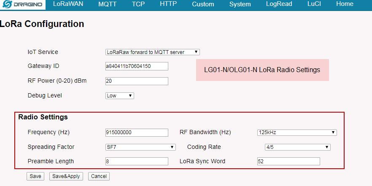This screenshot has width=372, height=186.
Task: Expand the IoT Service dropdown
Action: [x=153, y=52]
